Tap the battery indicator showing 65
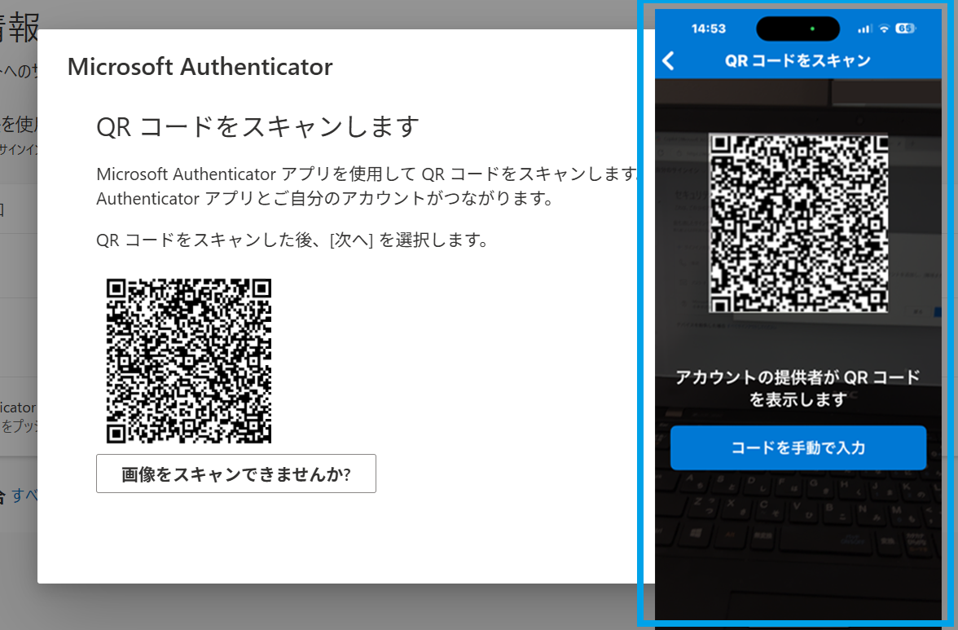The image size is (958, 630). pyautogui.click(x=904, y=29)
